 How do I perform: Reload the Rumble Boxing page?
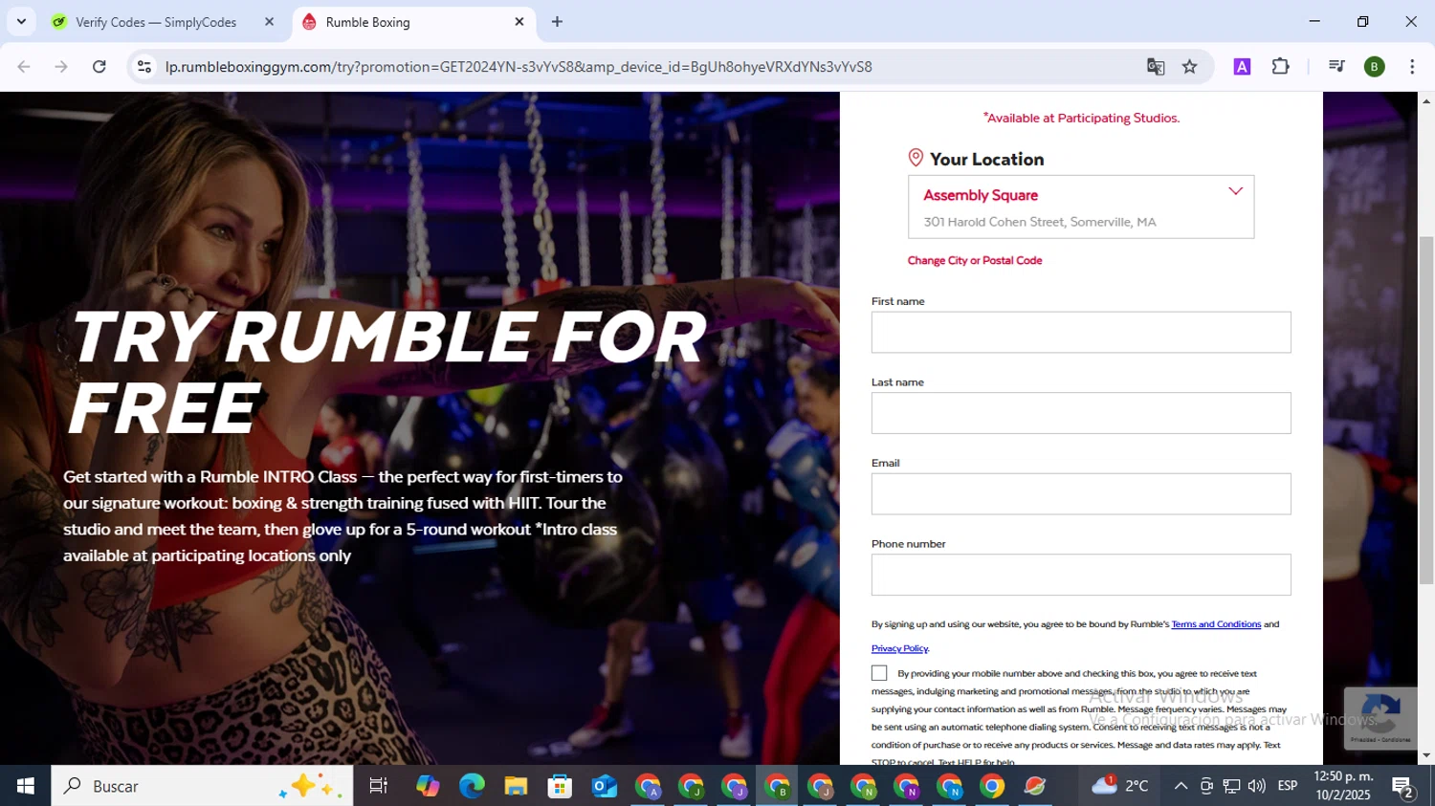coord(99,67)
